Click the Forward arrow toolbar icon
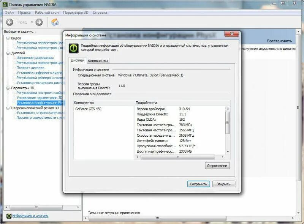The height and width of the screenshot is (224, 304). 39,22
